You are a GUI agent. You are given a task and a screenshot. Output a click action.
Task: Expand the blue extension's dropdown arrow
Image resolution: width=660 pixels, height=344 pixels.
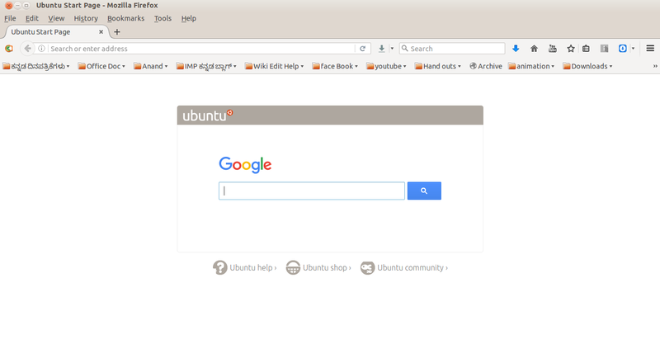coord(633,49)
